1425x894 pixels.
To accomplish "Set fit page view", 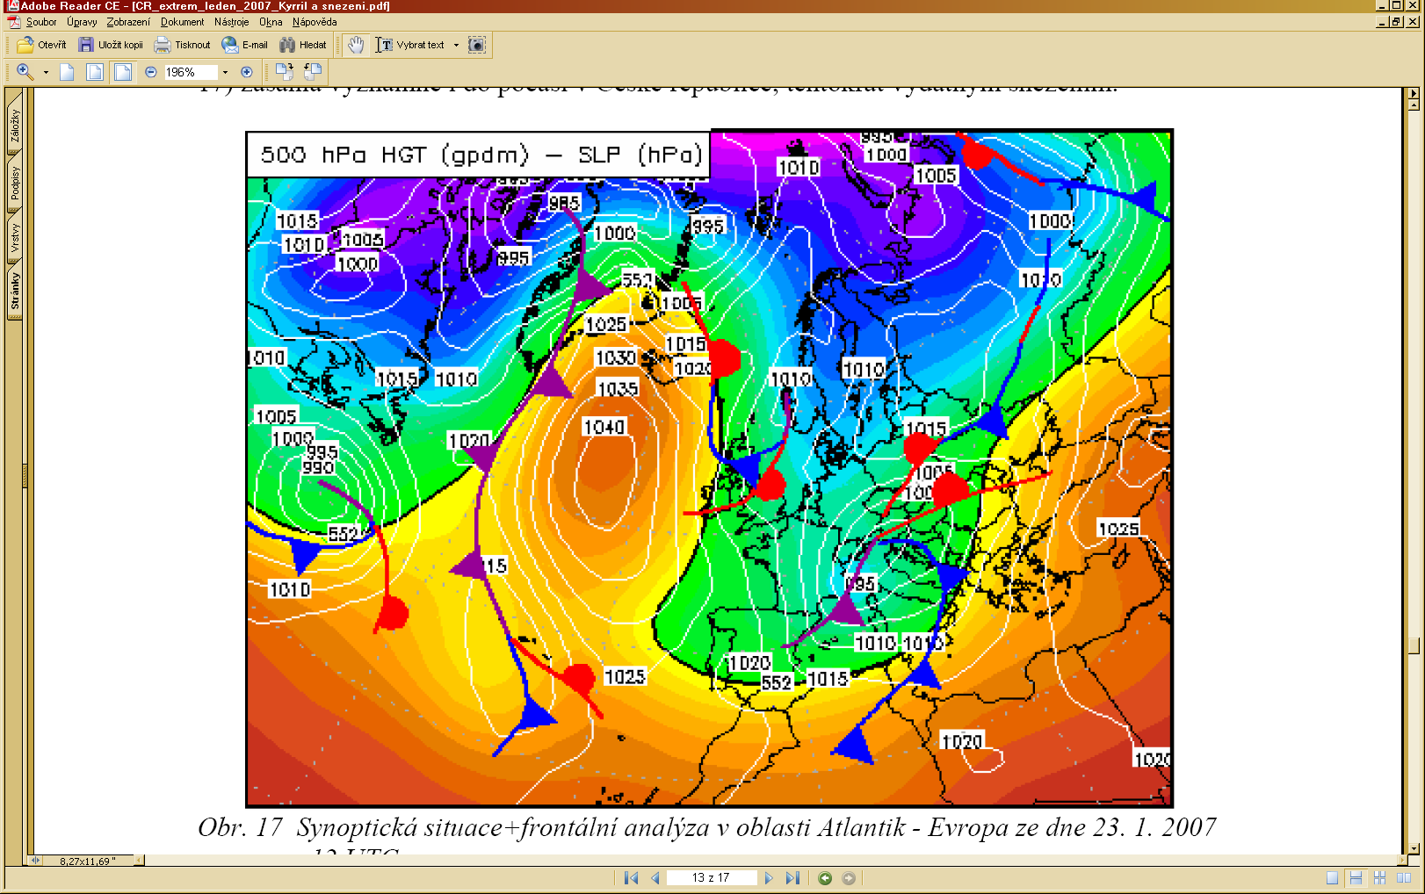I will coord(95,72).
